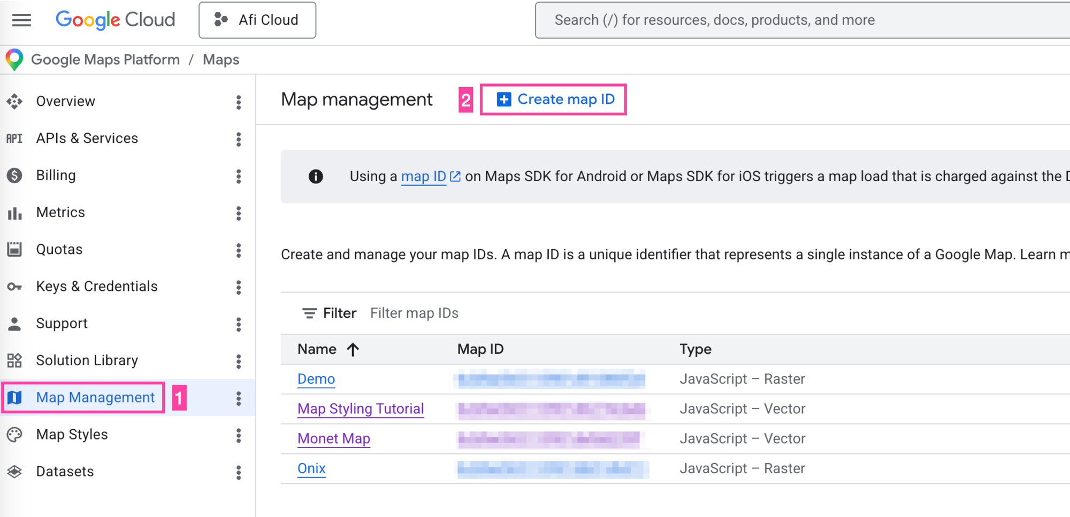
Task: Open Keys & Credentials three-dot options
Action: [239, 287]
